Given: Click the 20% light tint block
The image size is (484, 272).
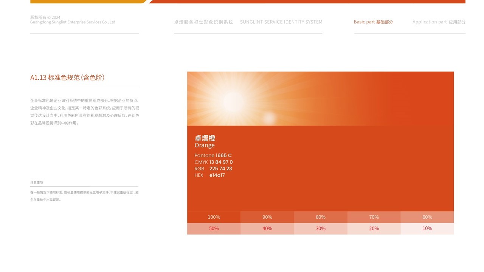Looking at the screenshot, I should pos(374,228).
